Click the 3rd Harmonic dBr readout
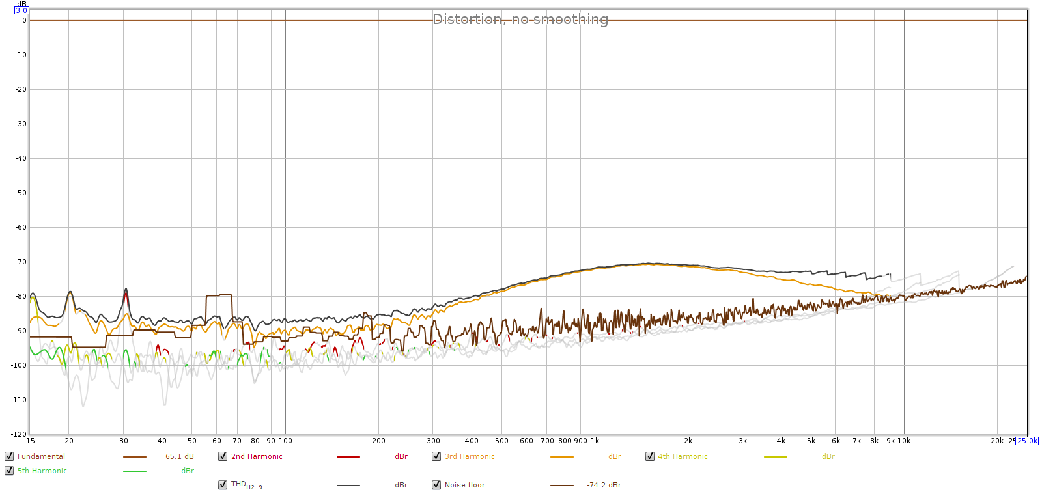Image resolution: width=1042 pixels, height=494 pixels. tap(615, 456)
